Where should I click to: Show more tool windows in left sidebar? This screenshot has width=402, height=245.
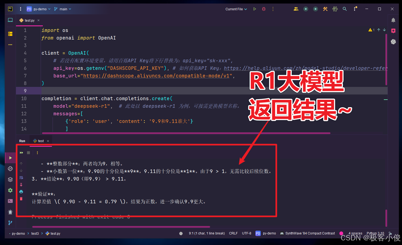tap(10, 45)
